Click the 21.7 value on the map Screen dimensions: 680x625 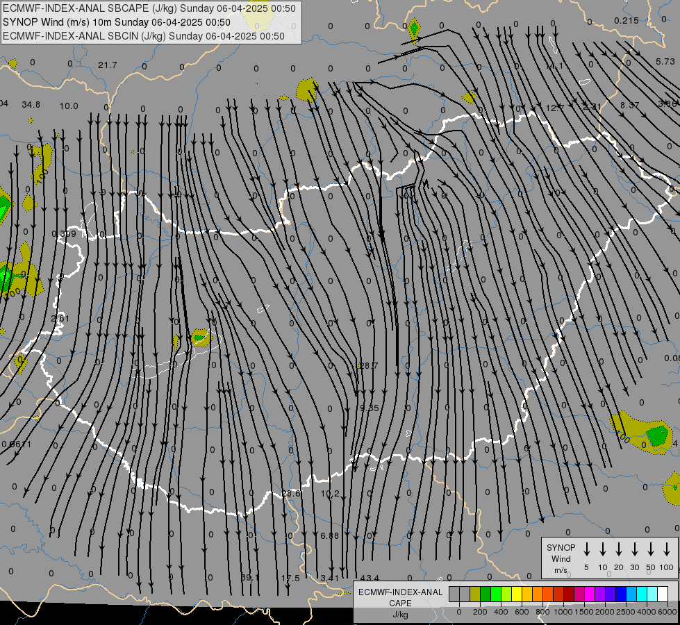[107, 65]
